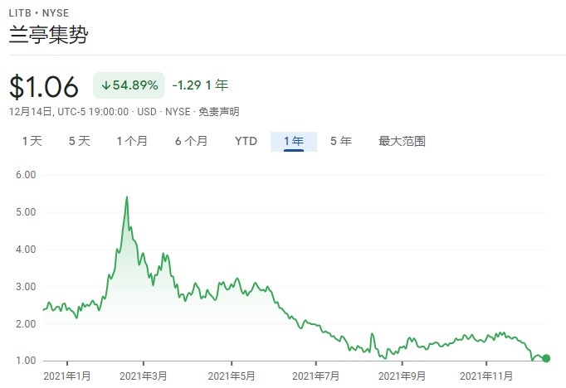
Task: Click the 2021年11月 x-axis label
Action: (486, 376)
